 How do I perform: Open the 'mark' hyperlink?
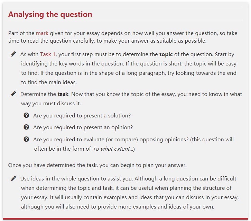[x=42, y=34]
